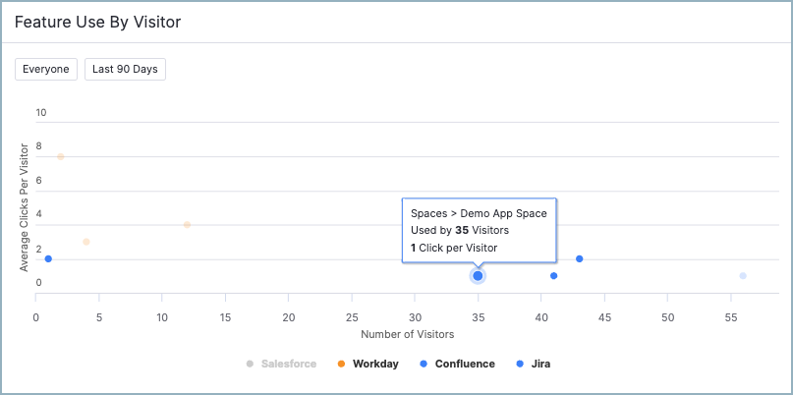Click the Average Clicks Per Visitor axis label

pos(24,207)
